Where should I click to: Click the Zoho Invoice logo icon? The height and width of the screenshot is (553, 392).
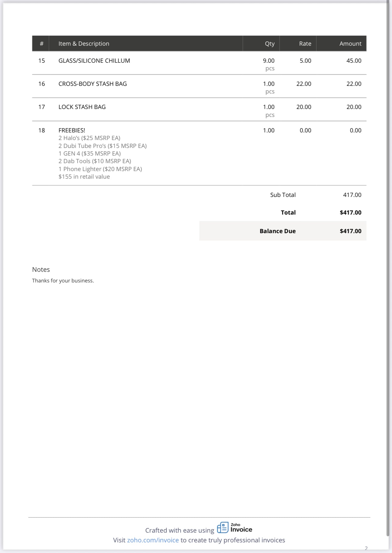click(223, 527)
